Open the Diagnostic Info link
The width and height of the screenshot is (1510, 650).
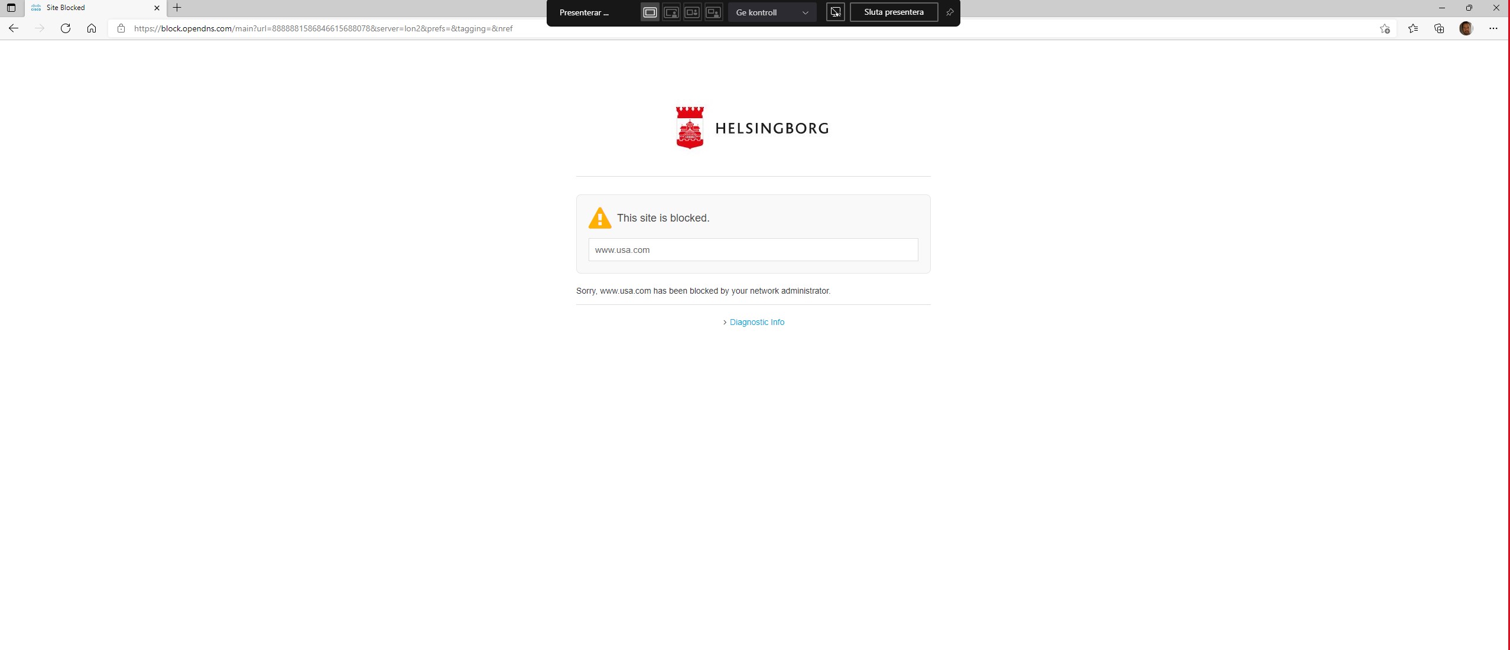click(757, 322)
